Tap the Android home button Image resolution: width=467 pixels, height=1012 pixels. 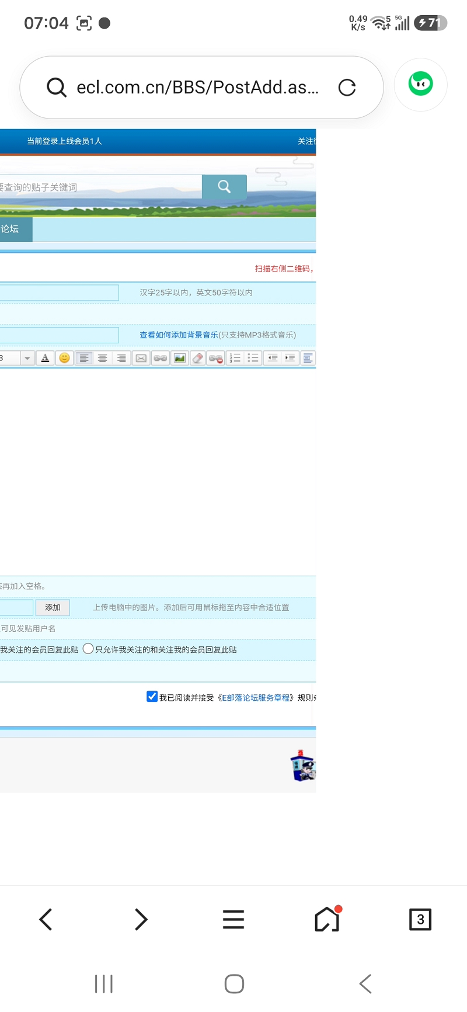(x=234, y=984)
